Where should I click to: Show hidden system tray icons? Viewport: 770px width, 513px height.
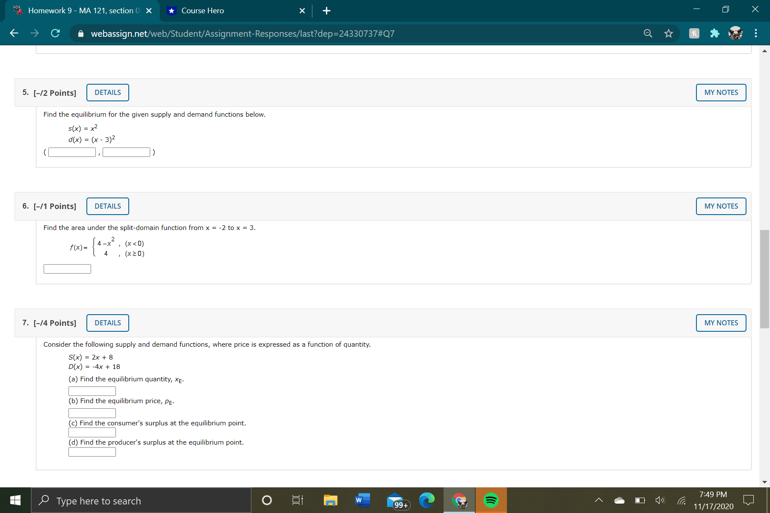point(599,500)
